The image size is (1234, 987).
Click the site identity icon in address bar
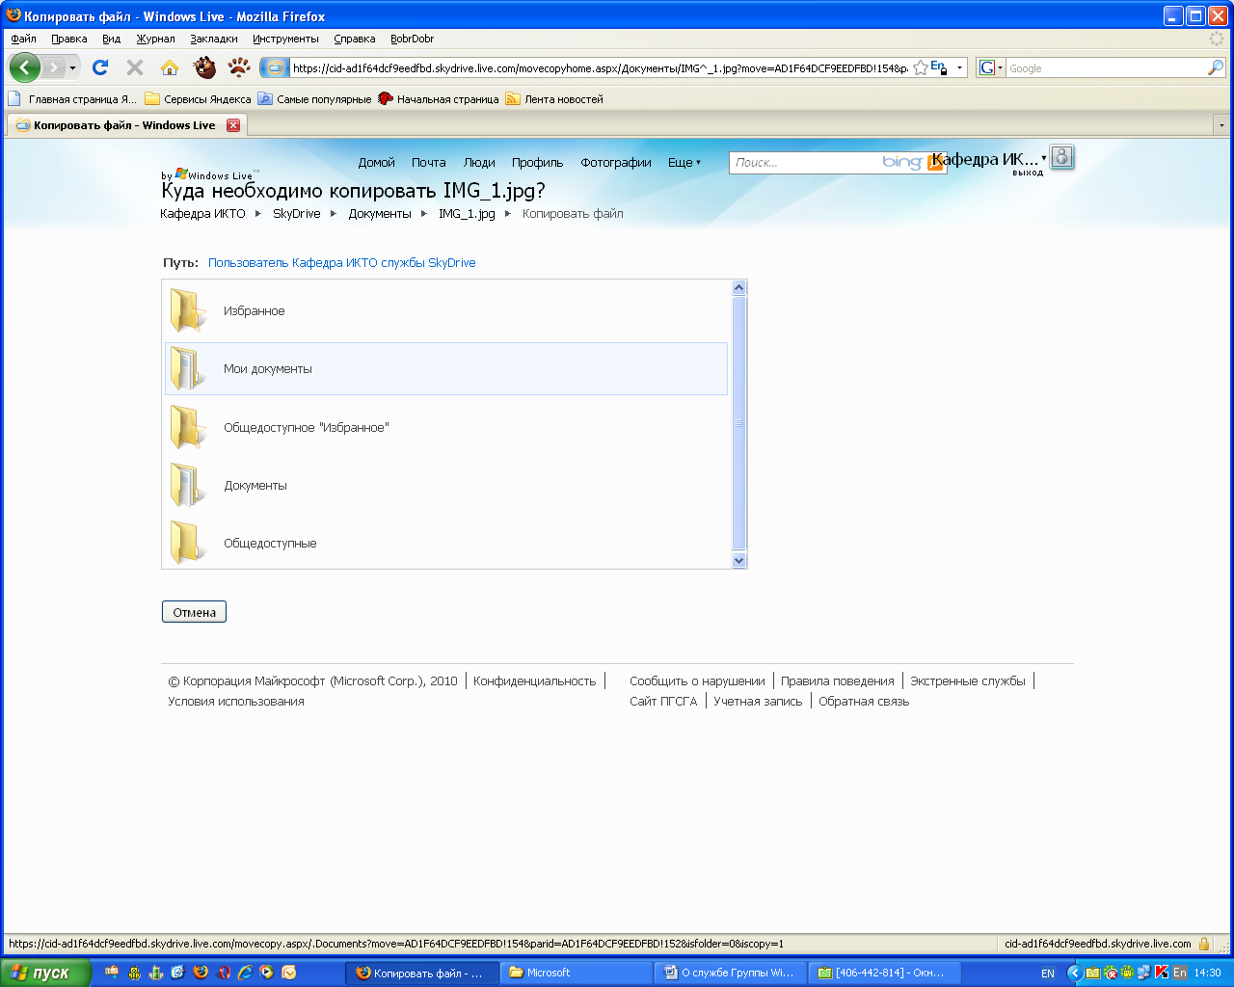276,67
